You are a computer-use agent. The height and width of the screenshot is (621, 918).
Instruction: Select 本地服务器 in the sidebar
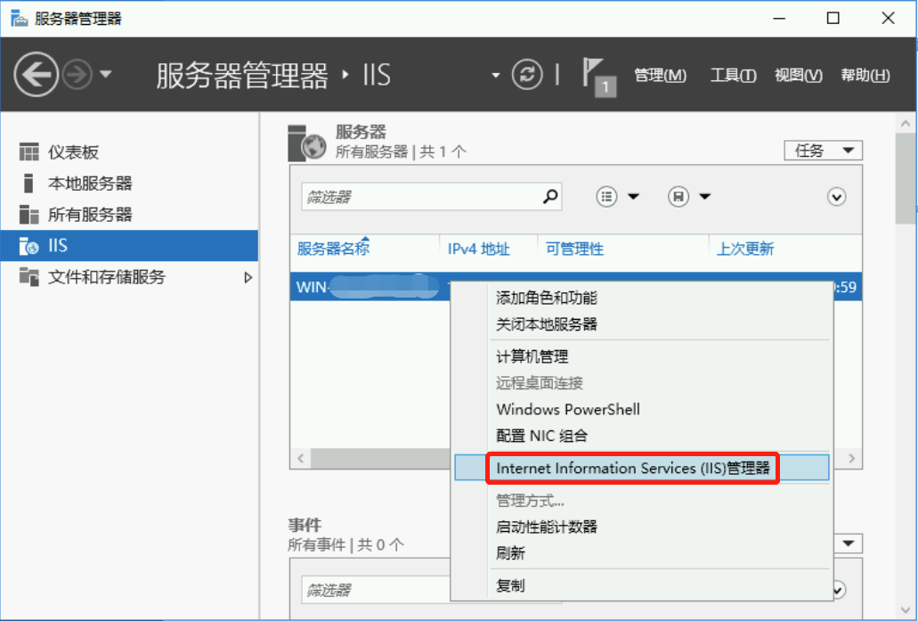89,184
